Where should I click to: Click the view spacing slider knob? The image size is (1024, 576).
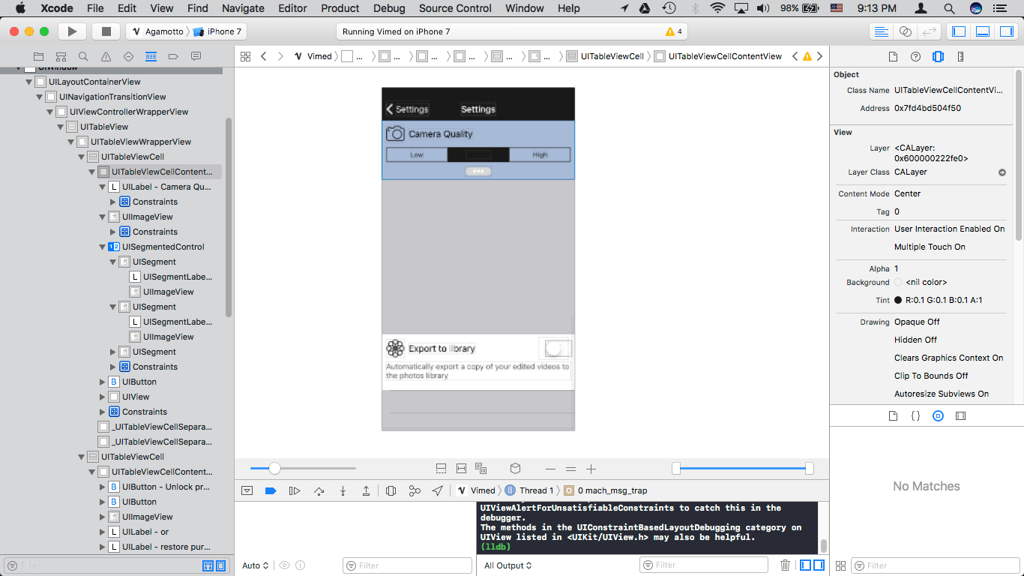274,469
